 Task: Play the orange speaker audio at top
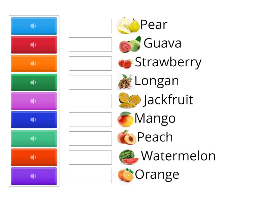(x=34, y=63)
